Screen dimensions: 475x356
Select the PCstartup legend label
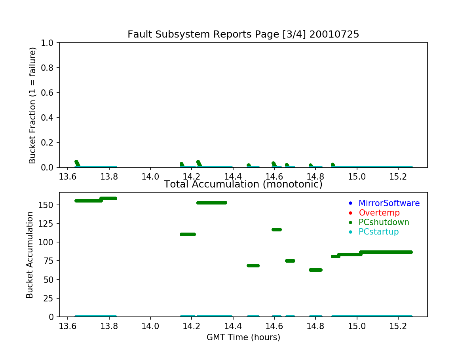(378, 232)
